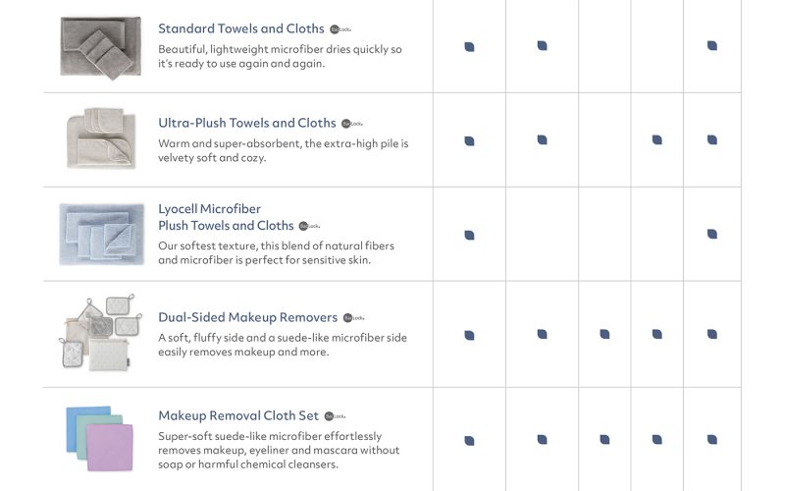Open the Ultra-Plush Towels and Cloths title
Screen dimensions: 785x491
[246, 124]
